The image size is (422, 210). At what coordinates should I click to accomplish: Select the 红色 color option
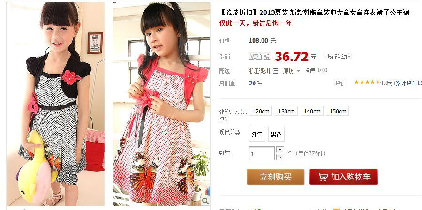(257, 134)
